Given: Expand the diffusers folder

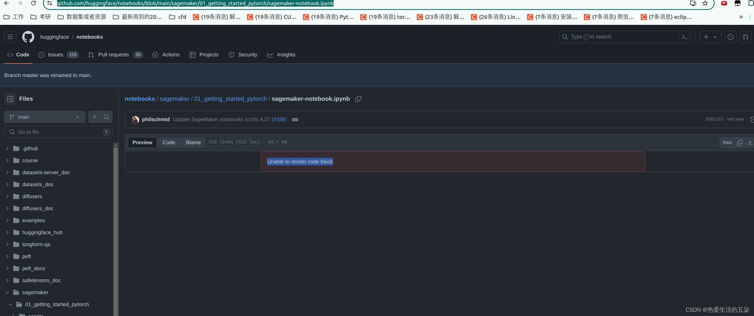Looking at the screenshot, I should click(8, 196).
